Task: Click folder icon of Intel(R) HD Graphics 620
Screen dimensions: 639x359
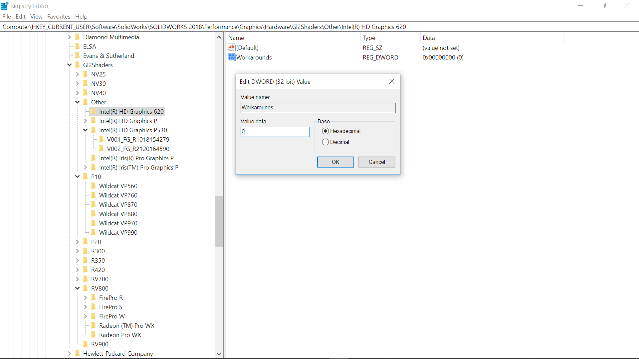Action: (x=94, y=111)
